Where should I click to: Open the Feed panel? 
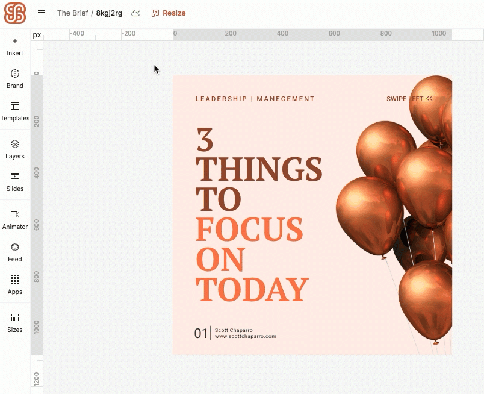[15, 252]
